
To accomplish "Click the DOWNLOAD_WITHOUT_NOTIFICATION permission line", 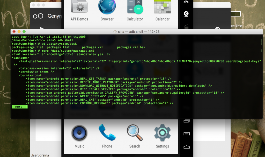I will coord(119,86).
